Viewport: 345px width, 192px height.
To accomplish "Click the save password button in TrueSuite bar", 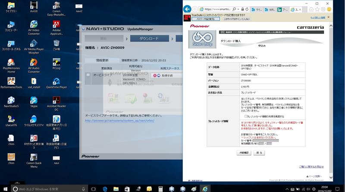I will [206, 19].
